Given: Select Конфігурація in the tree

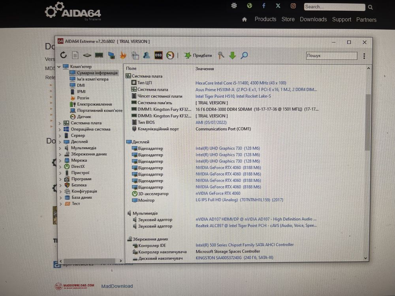Looking at the screenshot, I should pos(84,191).
